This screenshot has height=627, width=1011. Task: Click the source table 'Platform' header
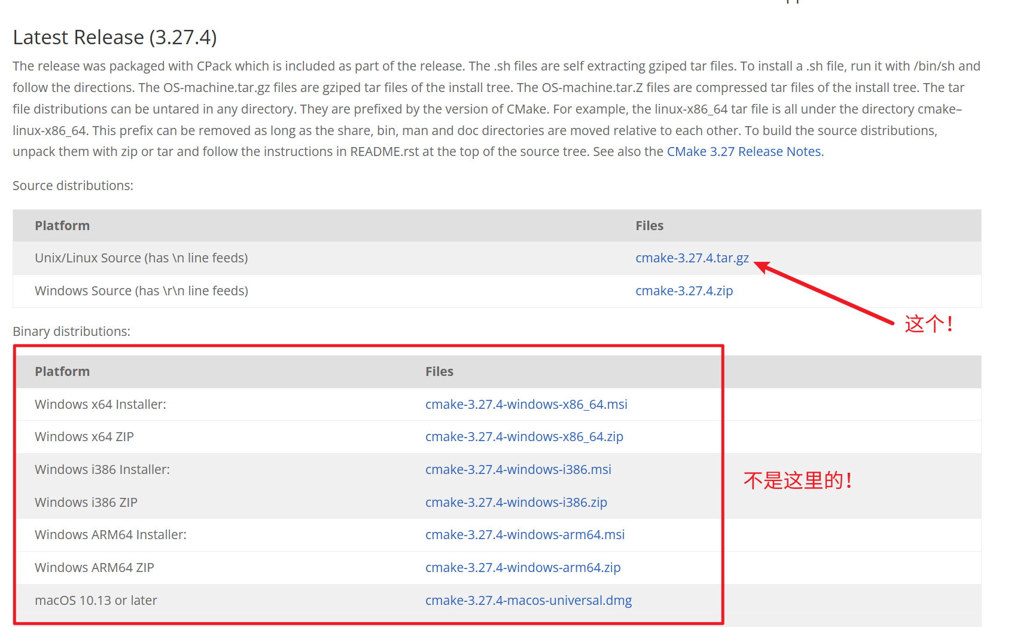point(62,226)
